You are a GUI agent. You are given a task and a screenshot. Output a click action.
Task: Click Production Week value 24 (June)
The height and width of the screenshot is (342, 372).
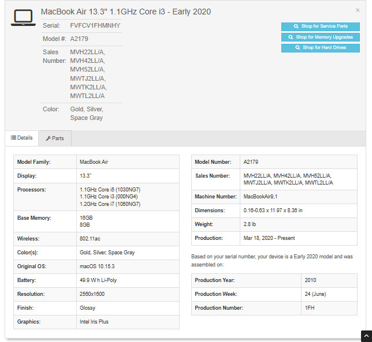click(x=315, y=294)
